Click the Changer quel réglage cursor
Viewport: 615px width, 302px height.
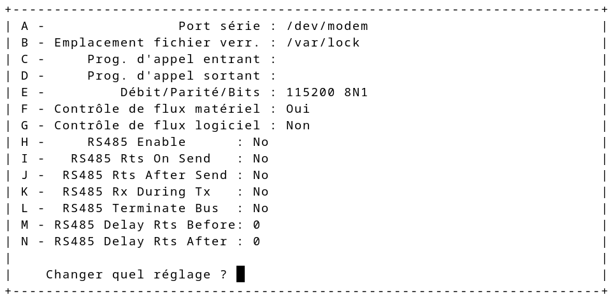coord(240,274)
